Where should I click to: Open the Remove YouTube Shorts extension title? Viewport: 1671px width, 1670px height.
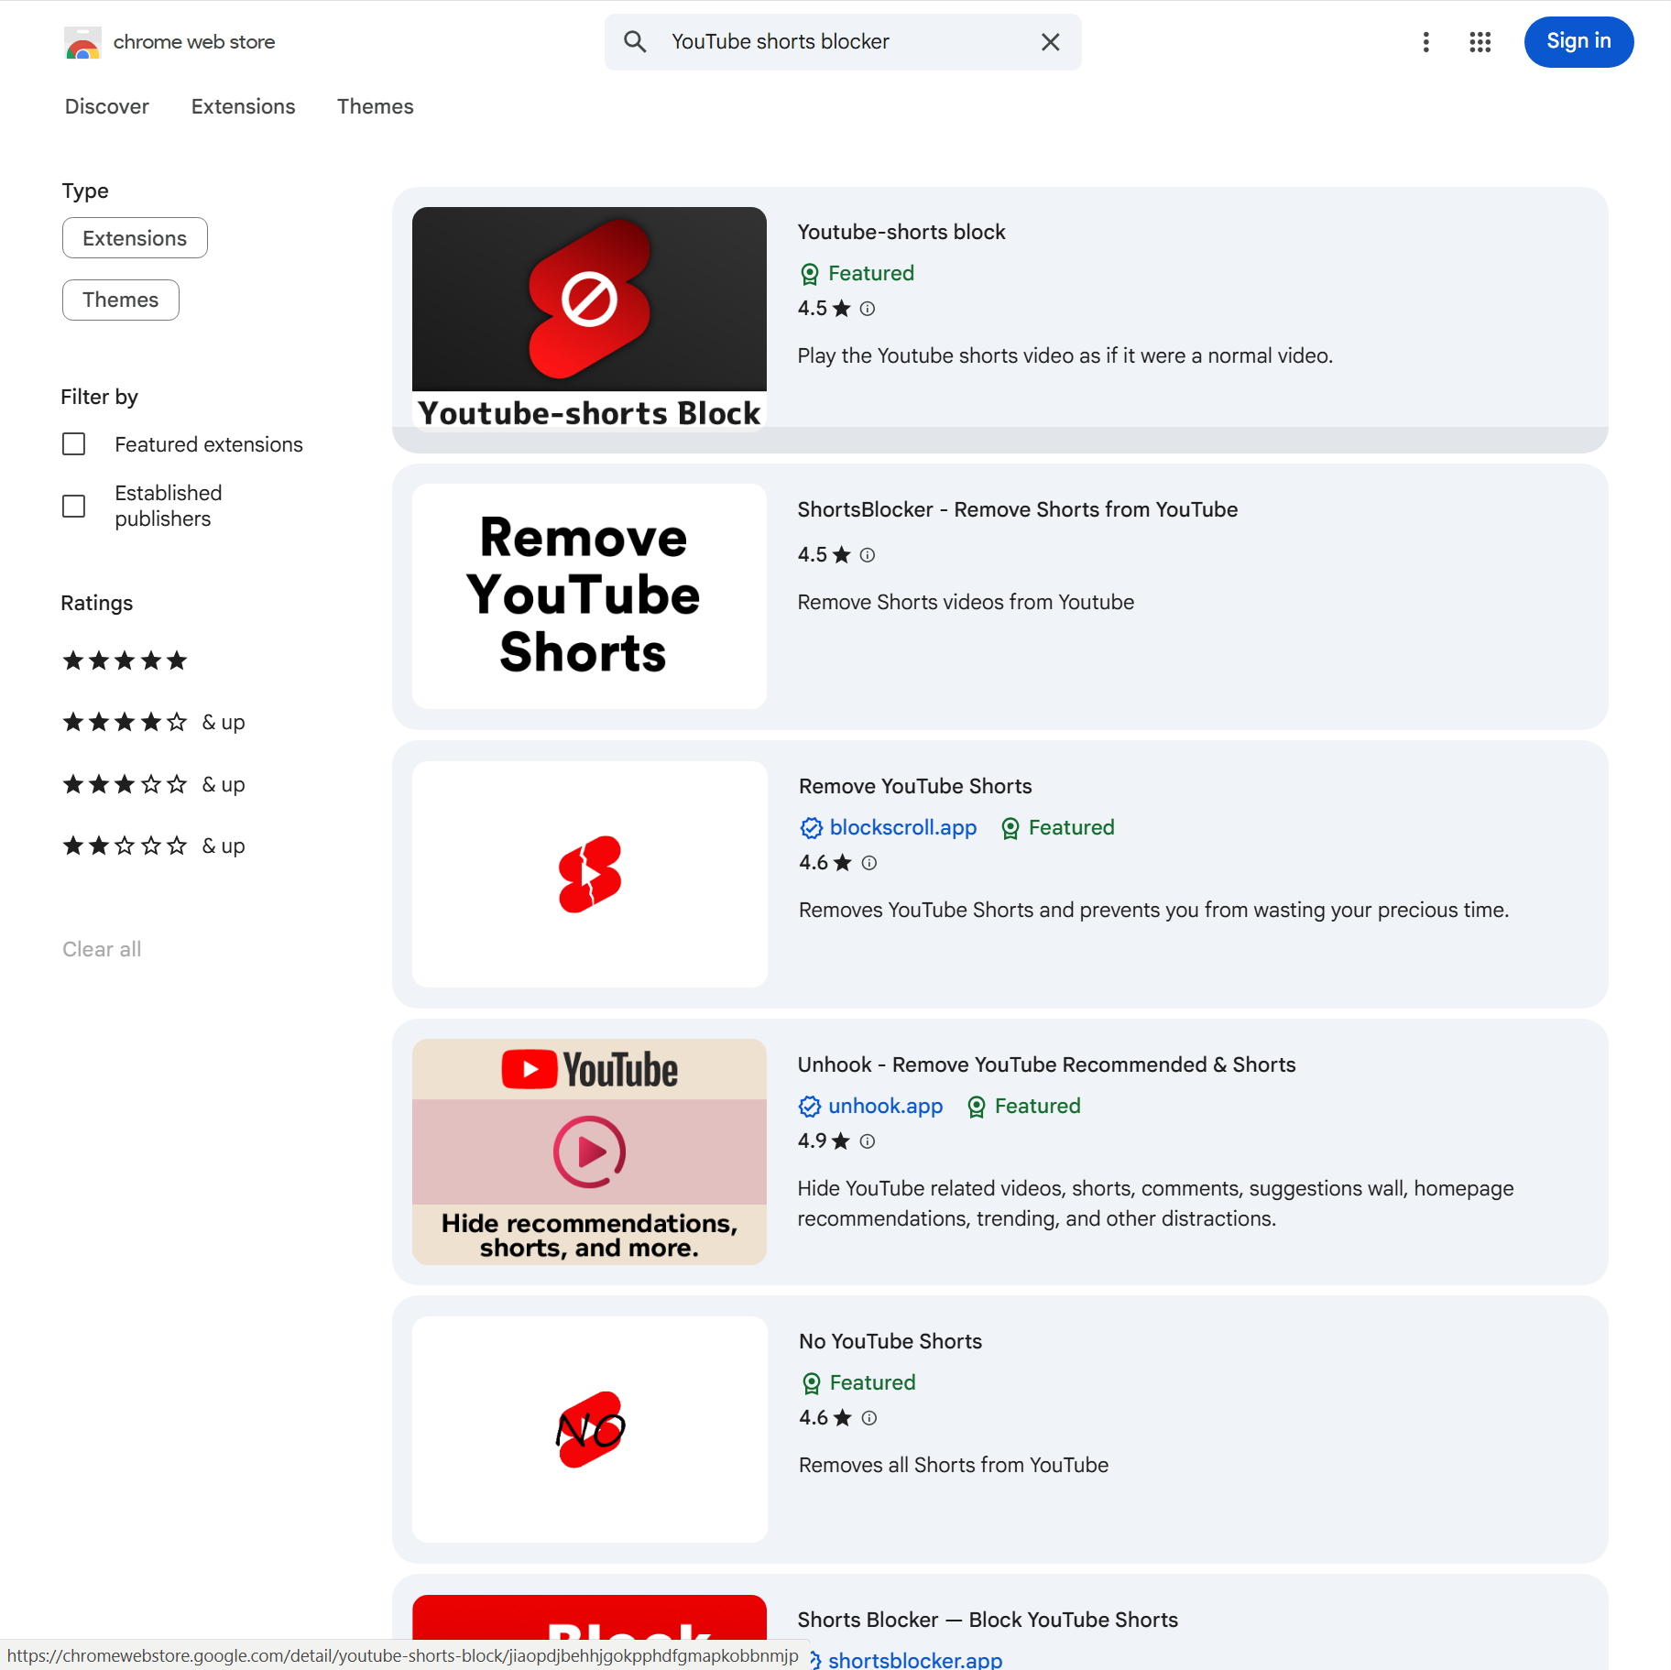coord(915,786)
